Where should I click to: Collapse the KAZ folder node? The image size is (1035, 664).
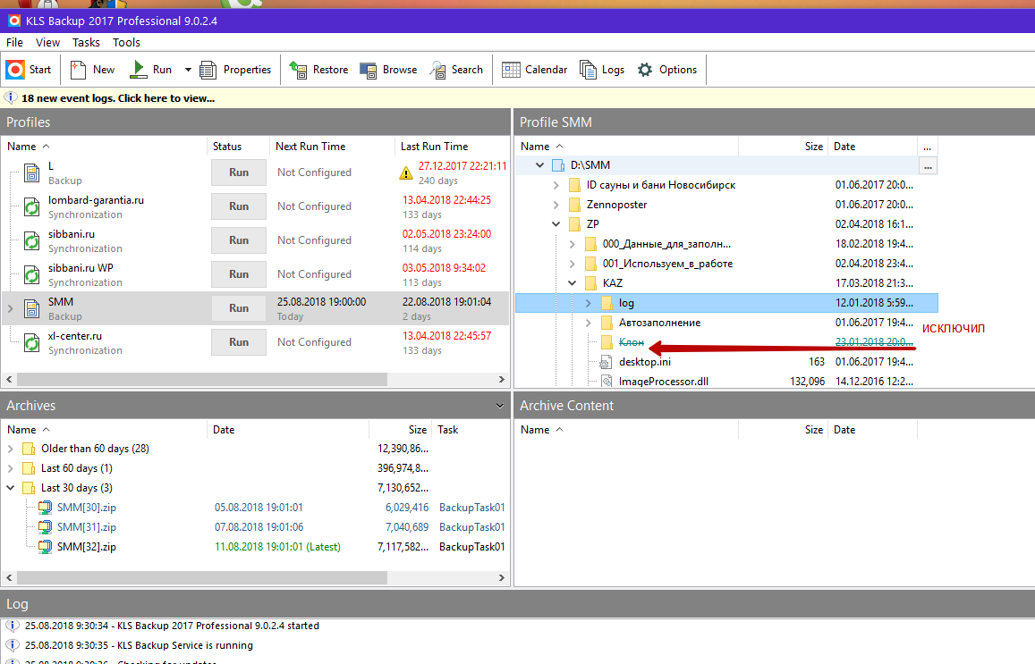point(573,283)
